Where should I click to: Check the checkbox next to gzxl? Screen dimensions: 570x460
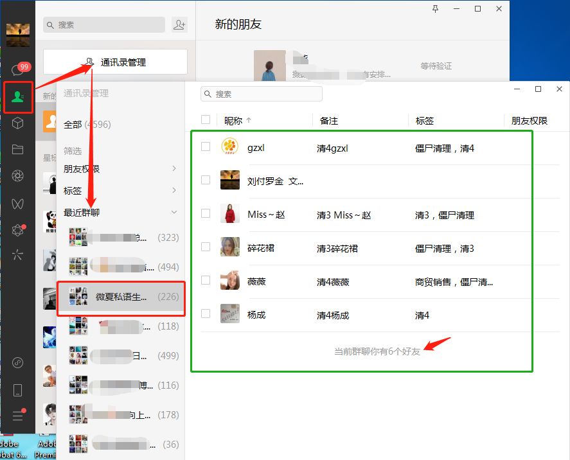click(x=206, y=146)
